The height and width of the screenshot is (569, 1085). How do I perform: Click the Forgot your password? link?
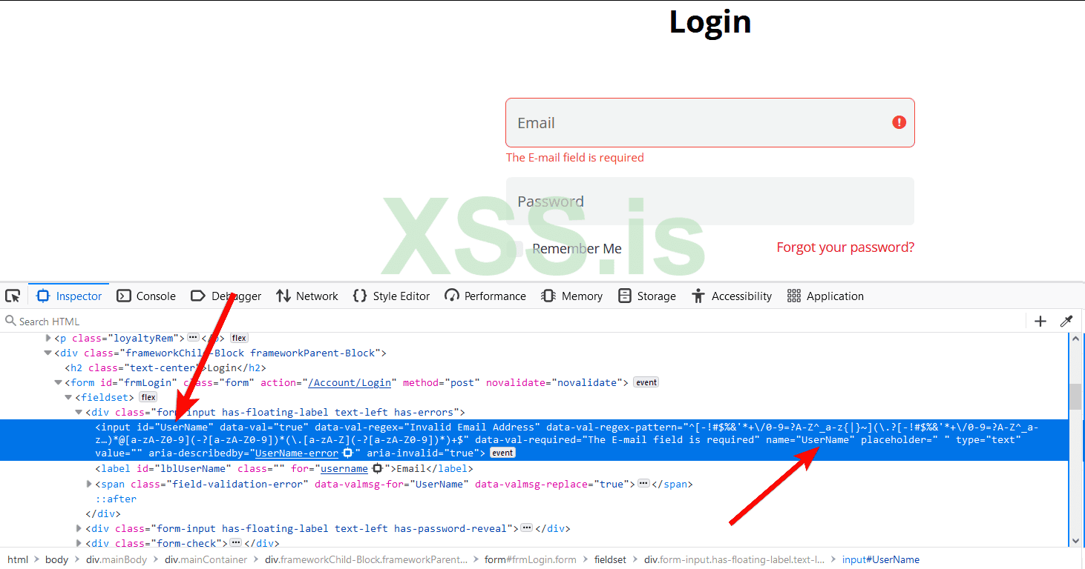click(x=845, y=247)
